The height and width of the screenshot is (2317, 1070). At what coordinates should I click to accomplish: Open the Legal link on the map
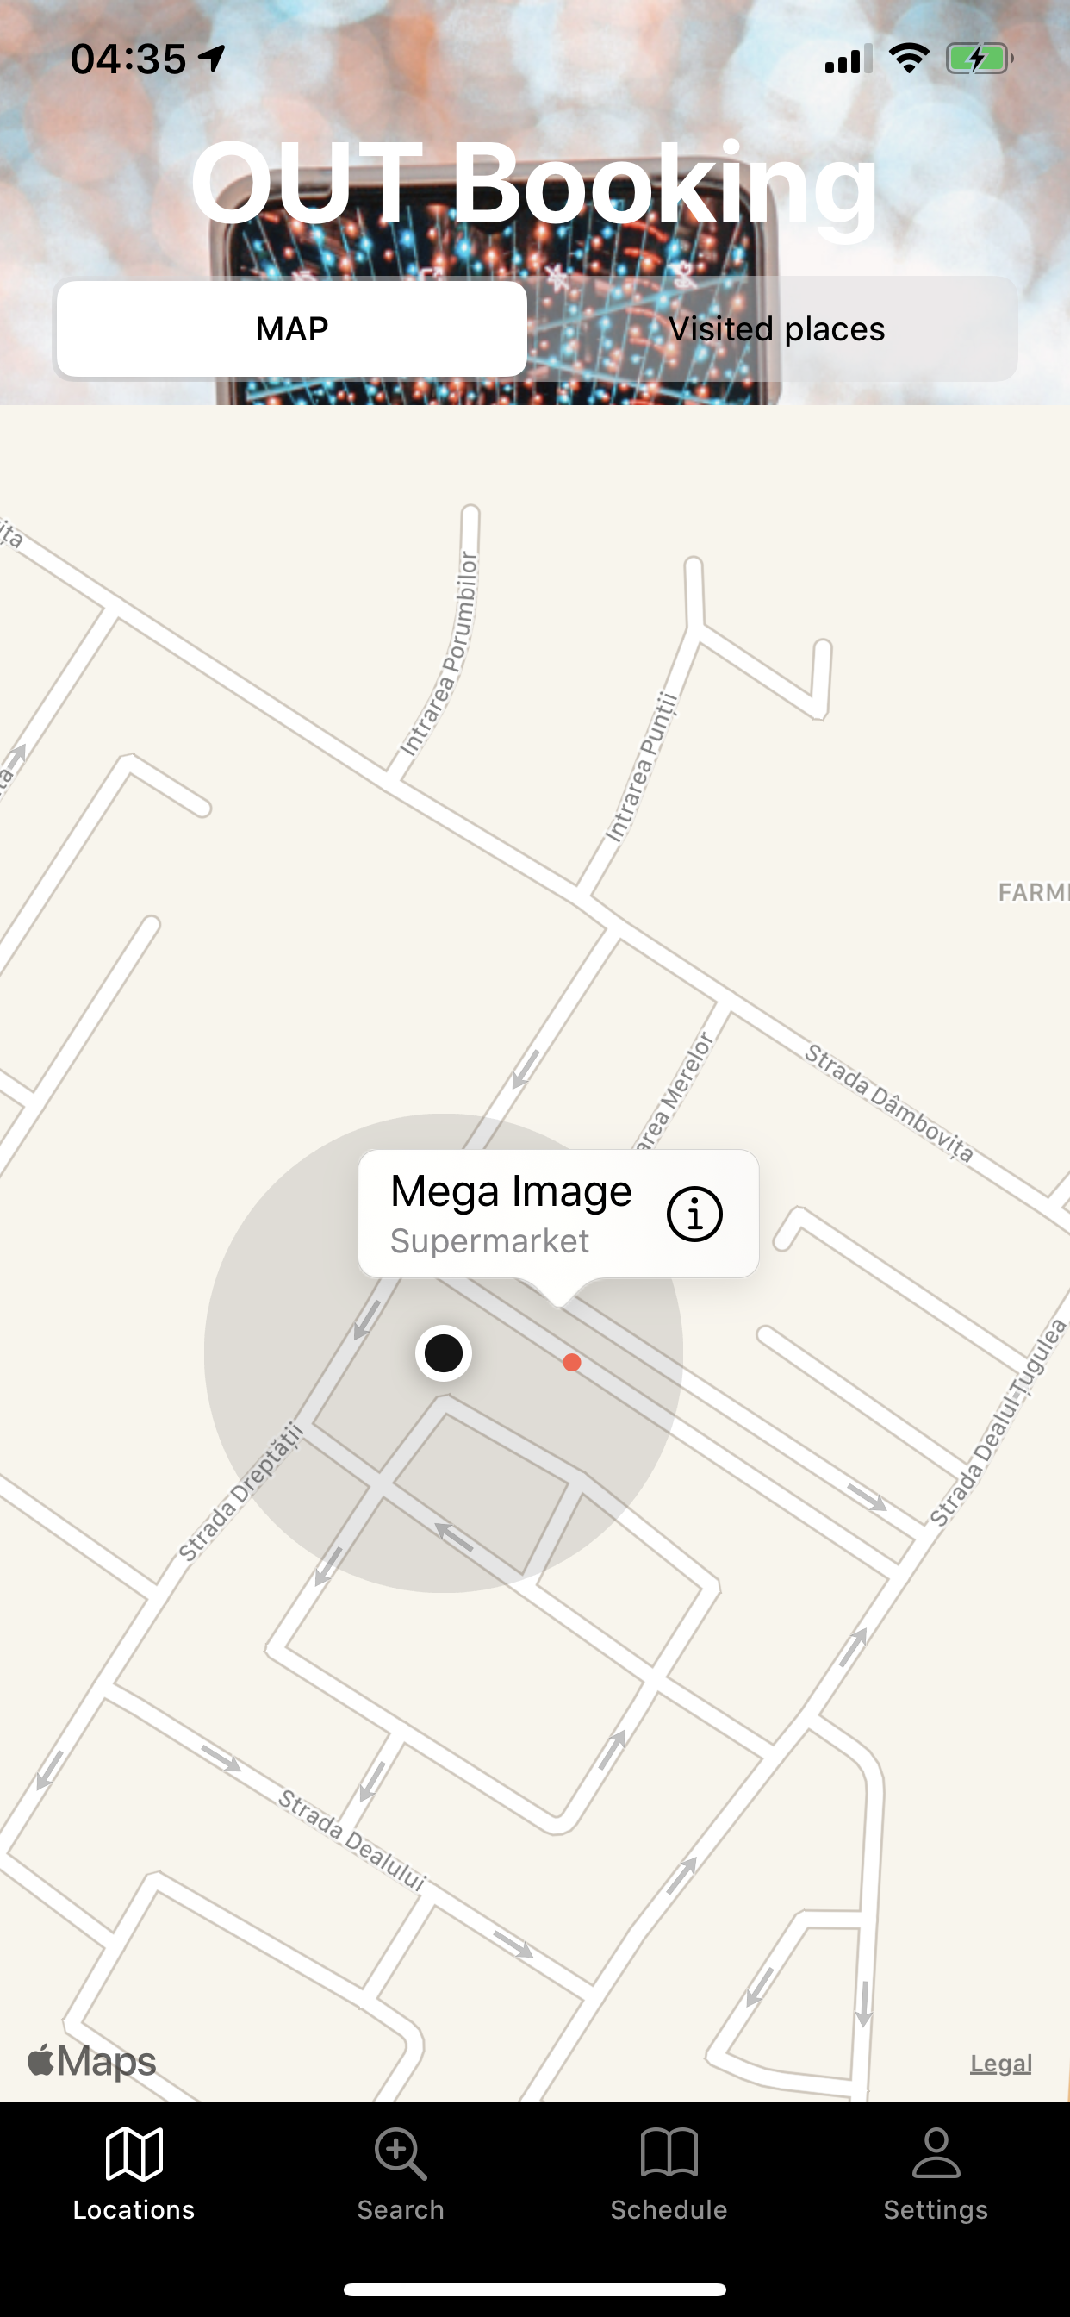[x=1001, y=2064]
